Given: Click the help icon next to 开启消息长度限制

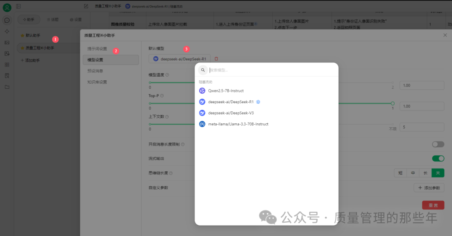Looking at the screenshot, I should coord(183,144).
